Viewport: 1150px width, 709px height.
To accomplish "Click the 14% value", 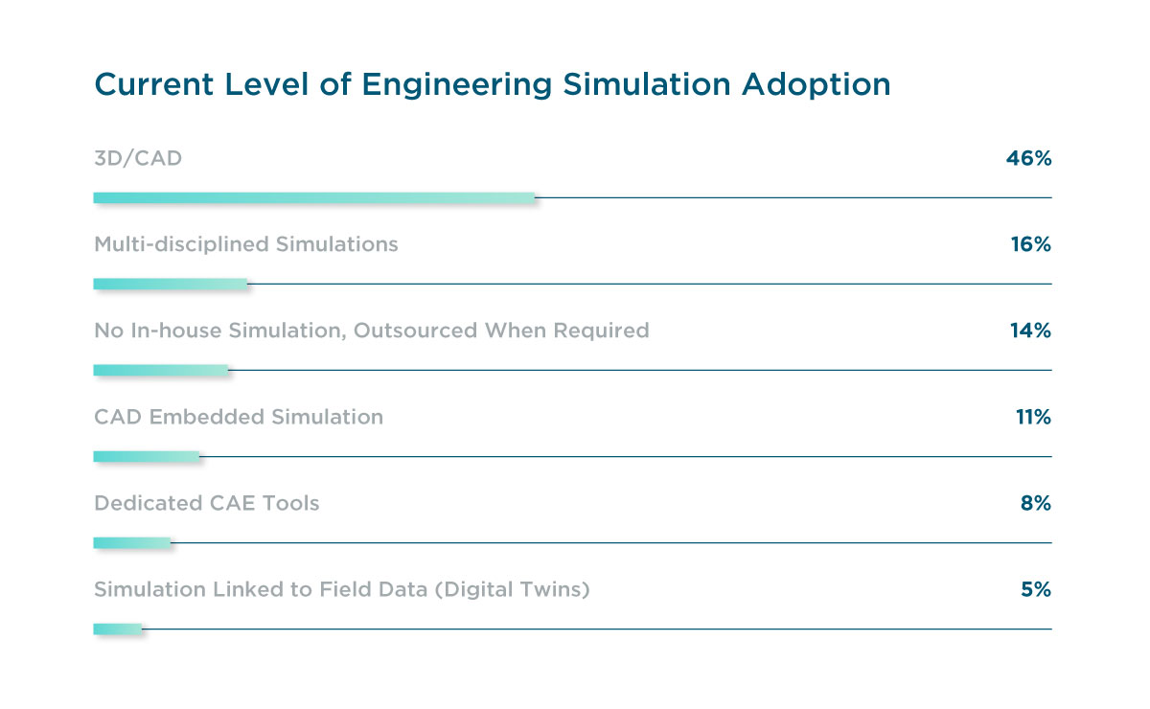I will click(1029, 331).
